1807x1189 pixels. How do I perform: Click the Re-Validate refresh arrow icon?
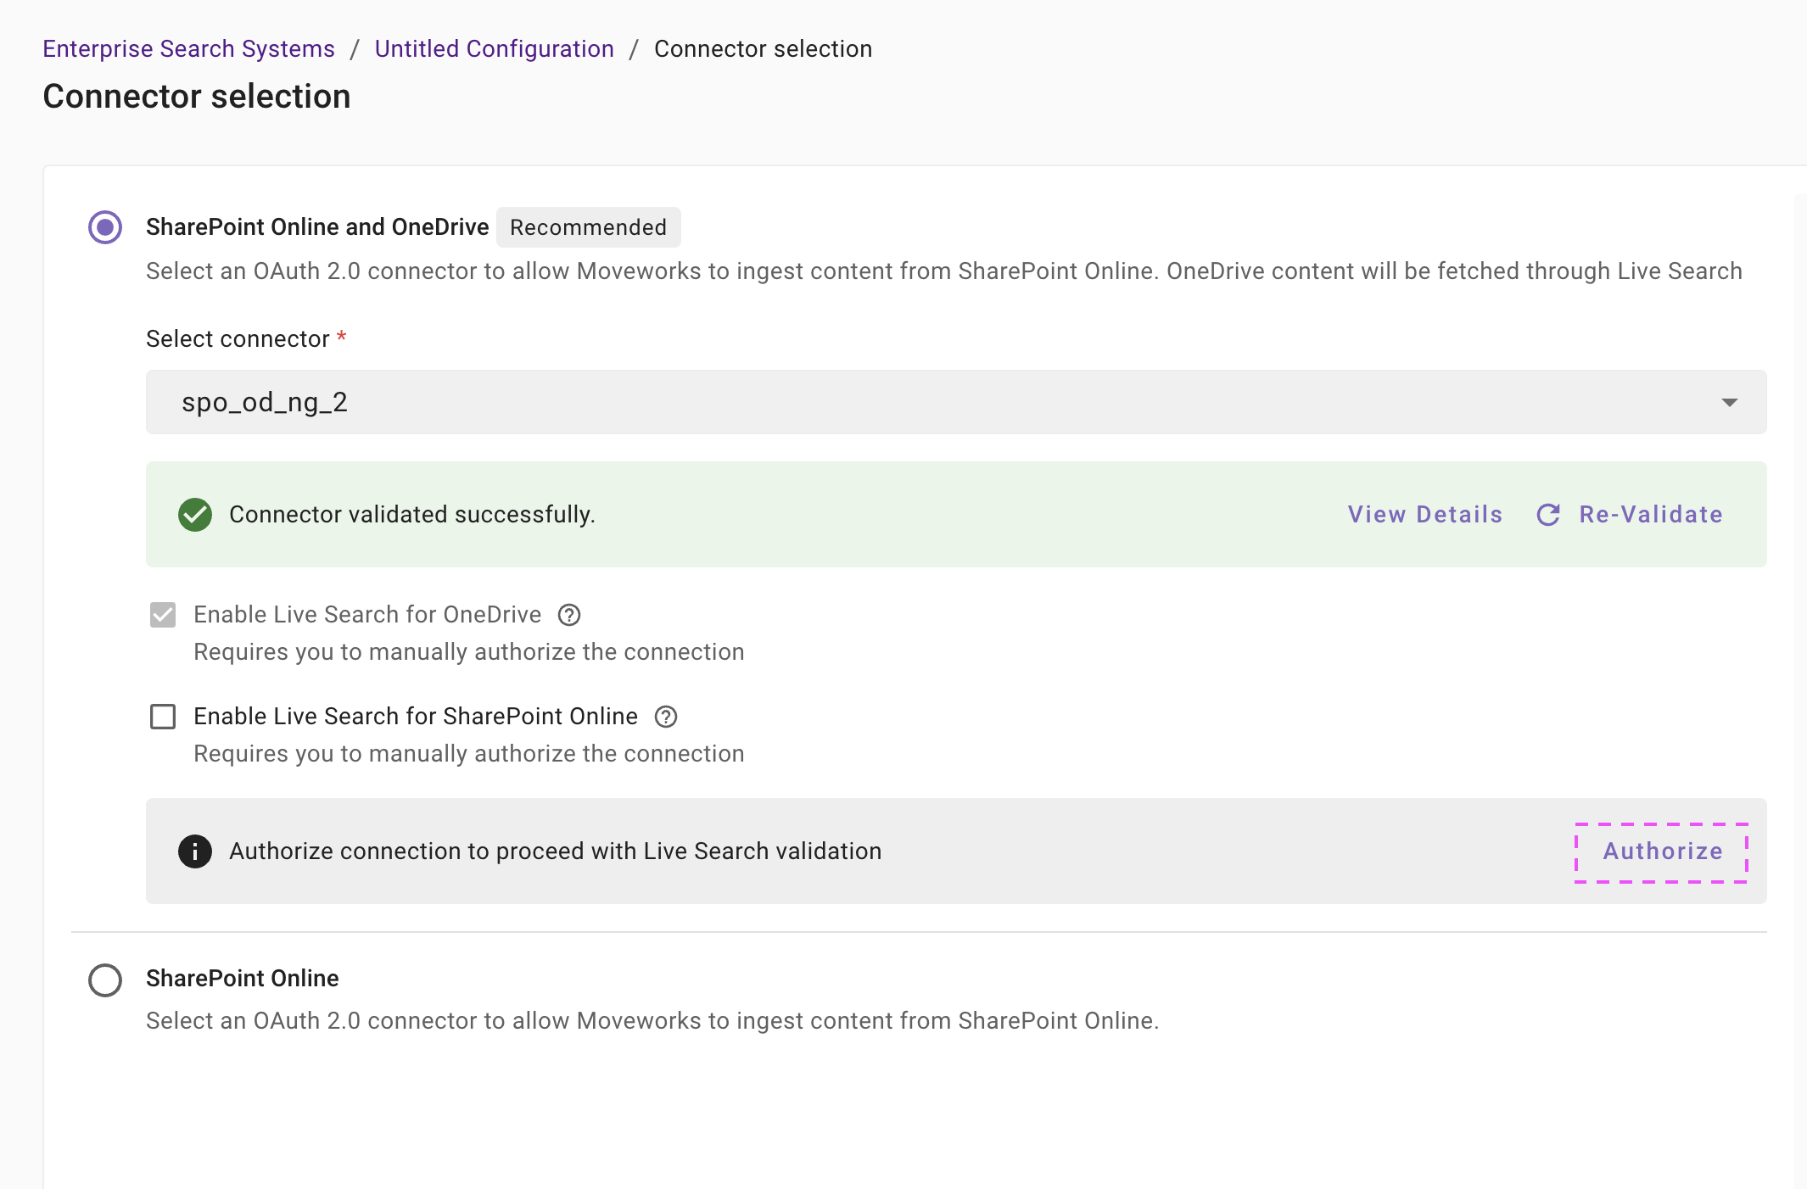tap(1548, 515)
